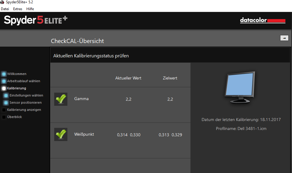
Task: Click the Datum der letzten Kalibrierung text
Action: pyautogui.click(x=241, y=120)
